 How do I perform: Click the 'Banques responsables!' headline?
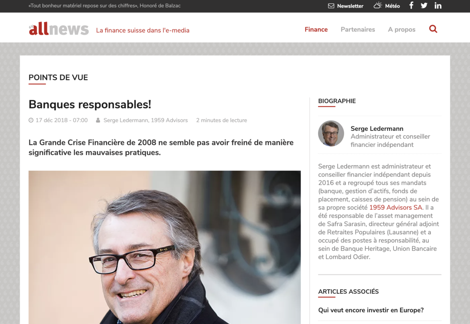[90, 105]
